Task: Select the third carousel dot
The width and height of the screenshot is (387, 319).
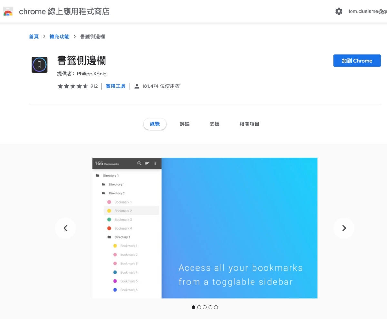Action: [x=205, y=307]
